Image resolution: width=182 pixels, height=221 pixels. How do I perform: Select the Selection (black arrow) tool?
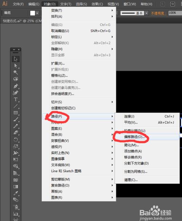tap(16, 59)
